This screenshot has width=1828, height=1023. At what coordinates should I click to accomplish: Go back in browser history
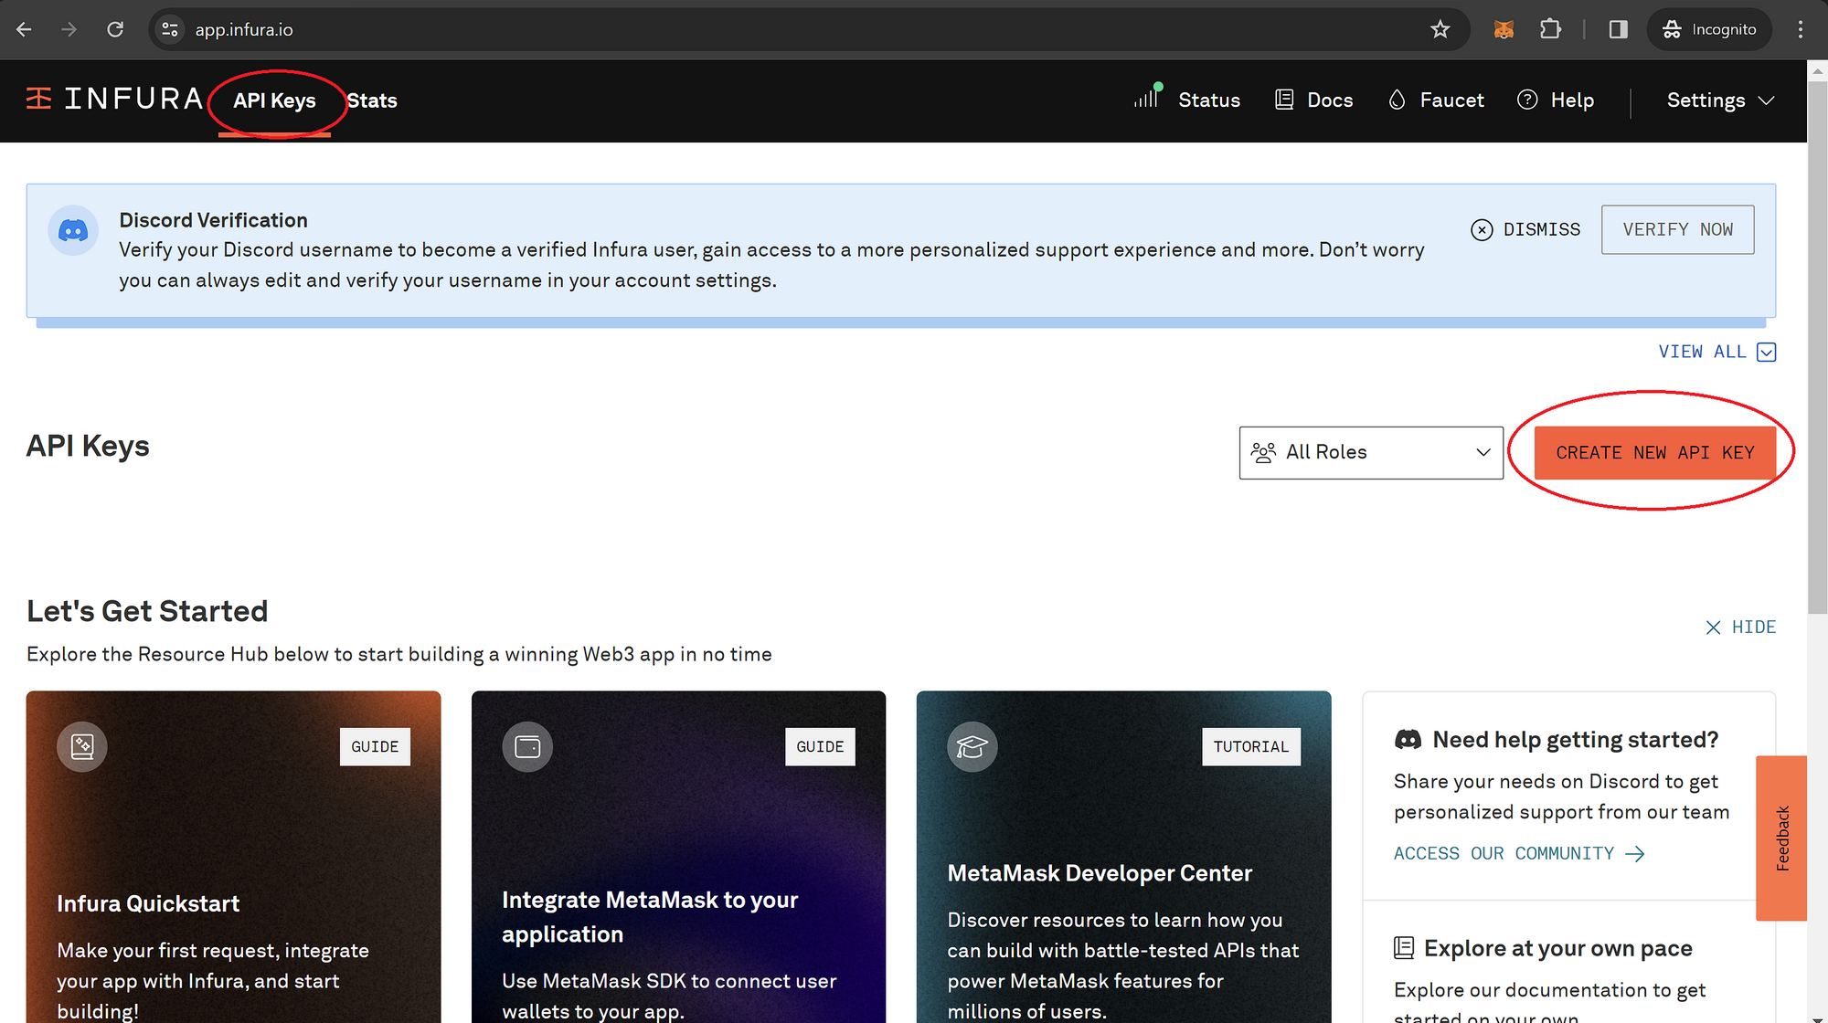pos(24,29)
